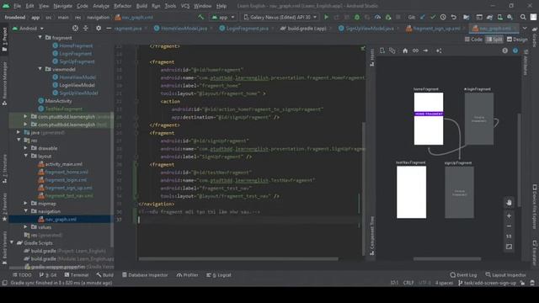Image resolution: width=539 pixels, height=303 pixels.
Task: Open the File menu
Action: point(17,6)
